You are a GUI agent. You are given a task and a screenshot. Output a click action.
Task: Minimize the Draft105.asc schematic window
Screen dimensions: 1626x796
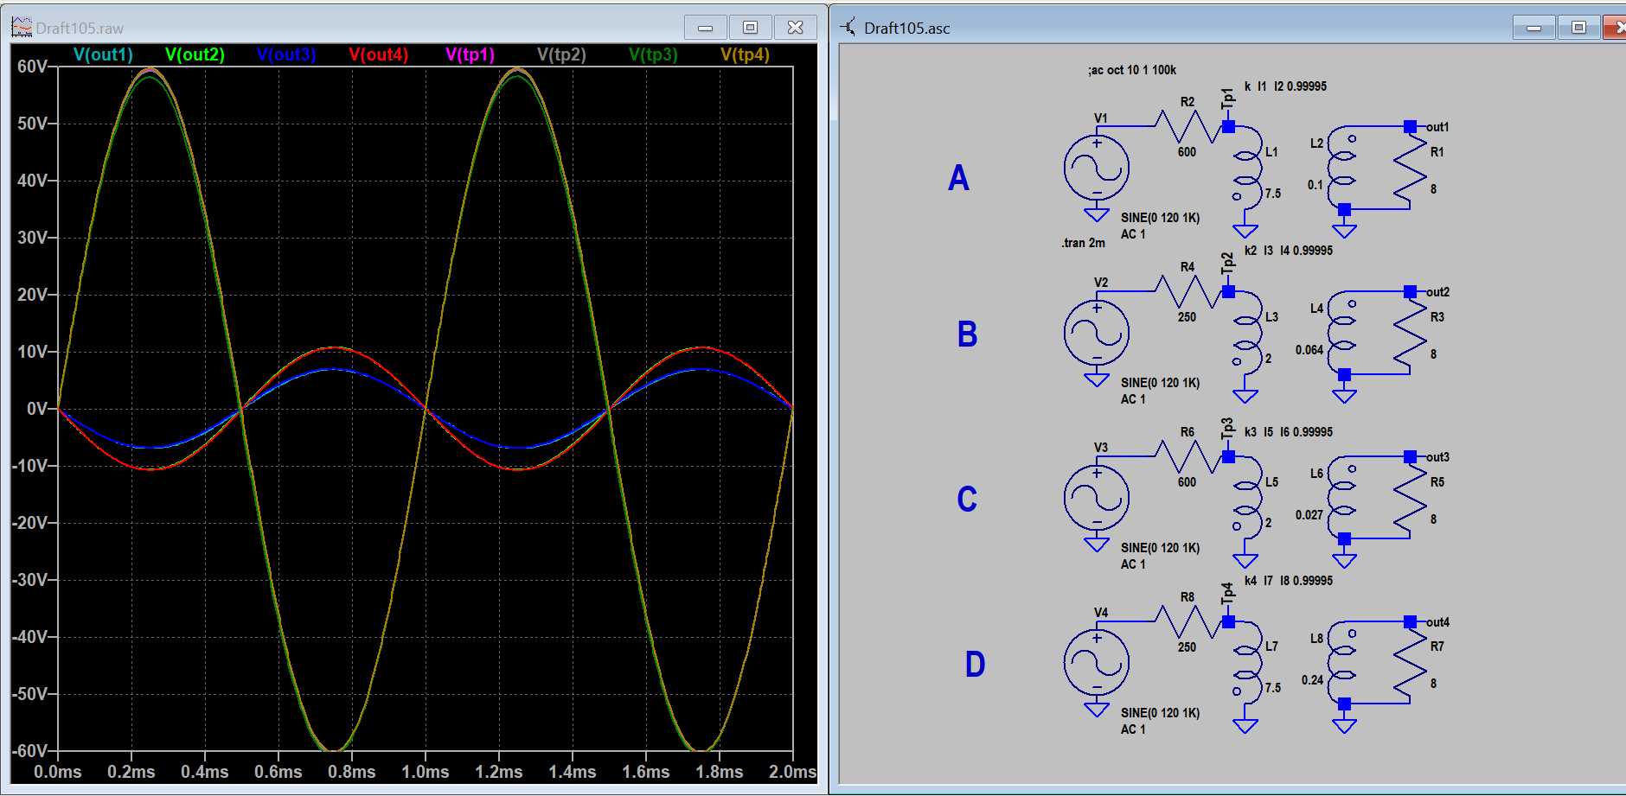coord(1534,28)
